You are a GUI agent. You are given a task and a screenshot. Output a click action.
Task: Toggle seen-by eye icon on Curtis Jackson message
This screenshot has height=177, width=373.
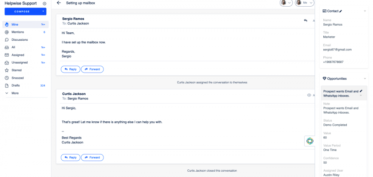pyautogui.click(x=309, y=95)
